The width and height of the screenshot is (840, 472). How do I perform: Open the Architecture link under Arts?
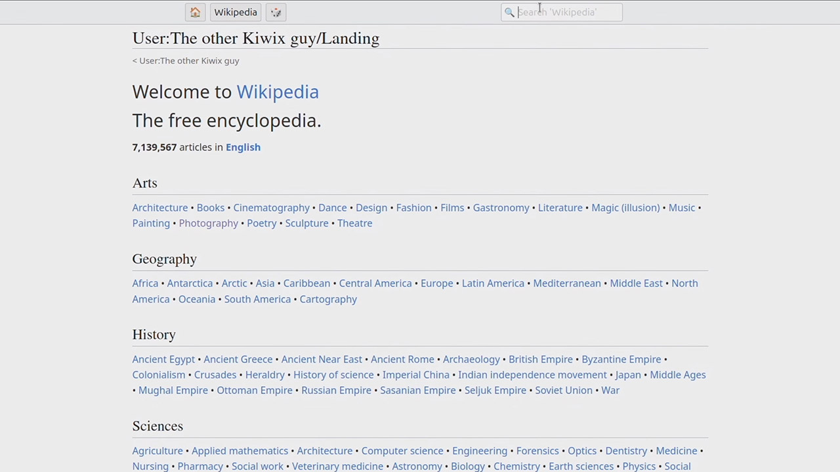click(160, 207)
